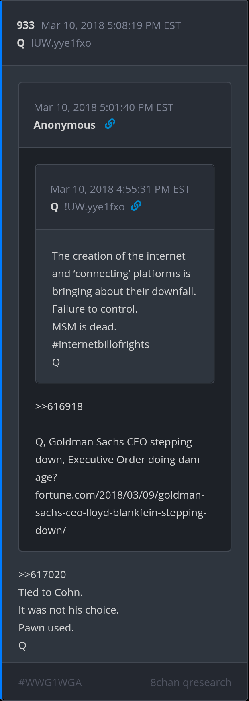Click the 5:01:40 PM EST timestamp
This screenshot has width=249, height=701.
(x=103, y=107)
